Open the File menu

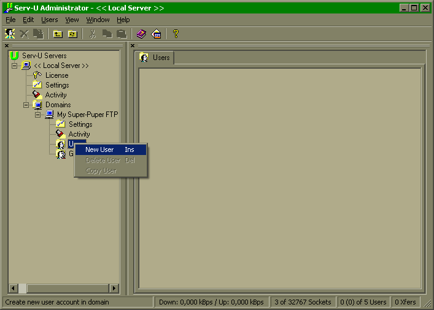[10, 20]
